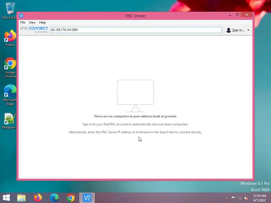Open the File menu
This screenshot has width=271, height=203.
(x=23, y=22)
